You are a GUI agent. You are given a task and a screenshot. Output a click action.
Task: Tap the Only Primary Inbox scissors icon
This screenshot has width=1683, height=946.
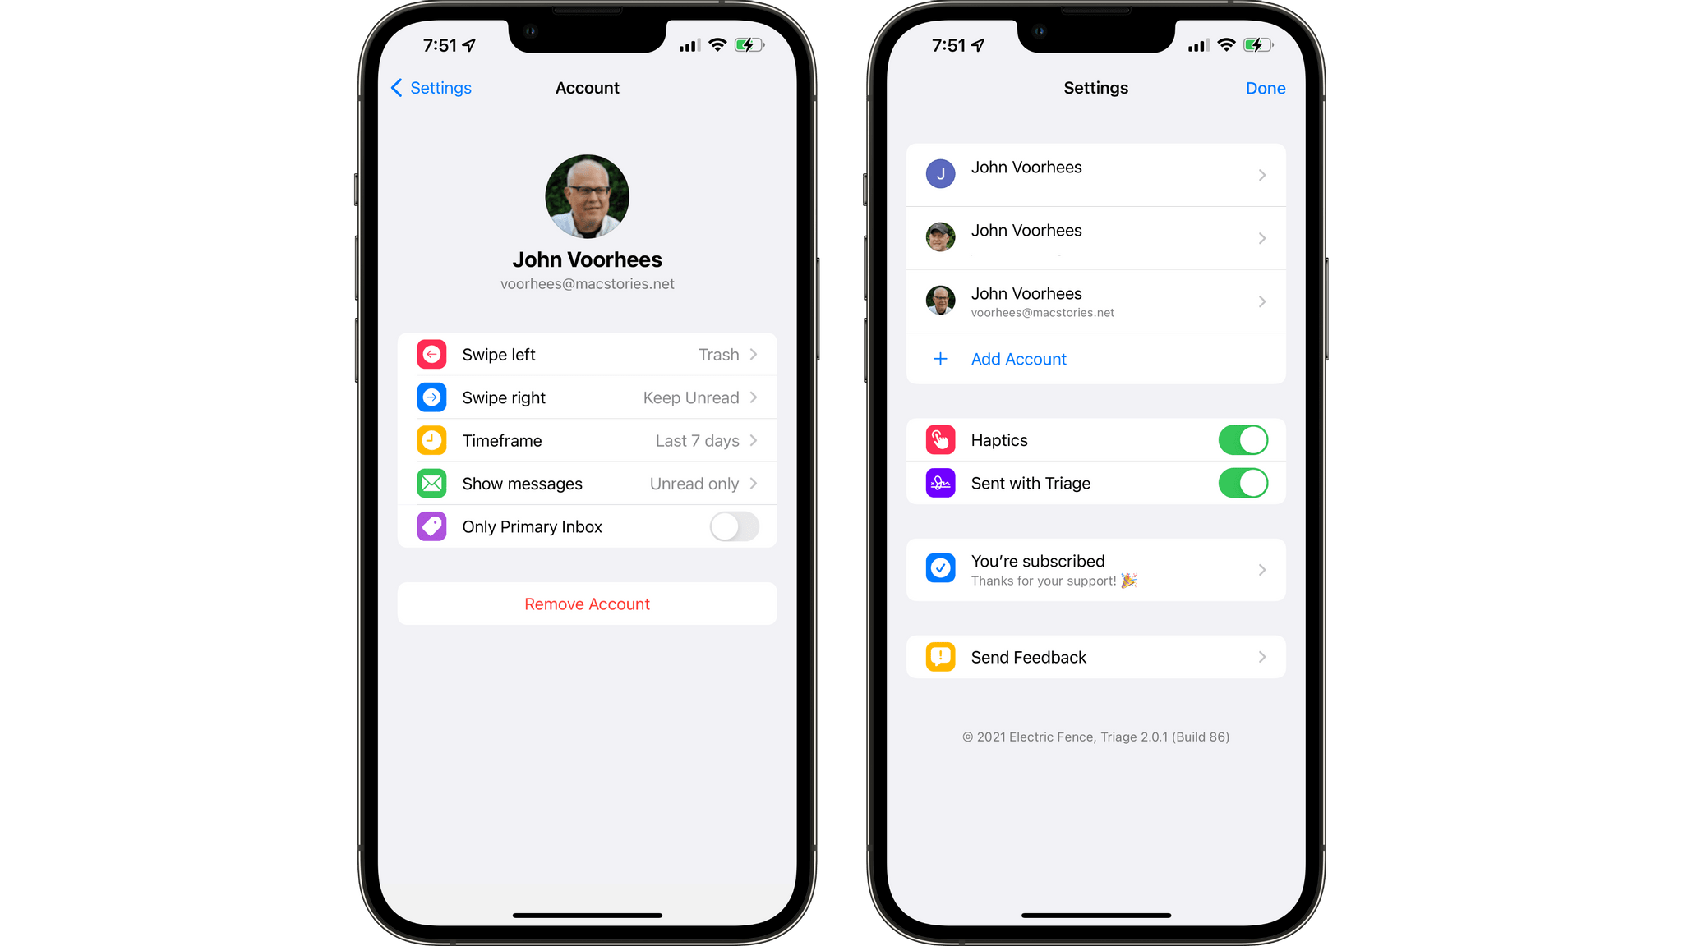(433, 526)
